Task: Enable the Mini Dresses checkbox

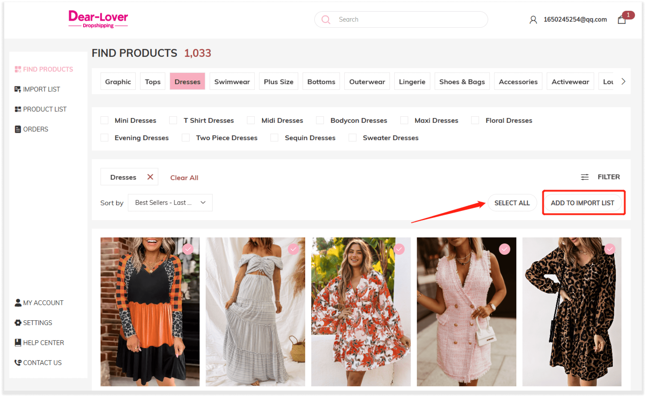Action: click(x=104, y=120)
